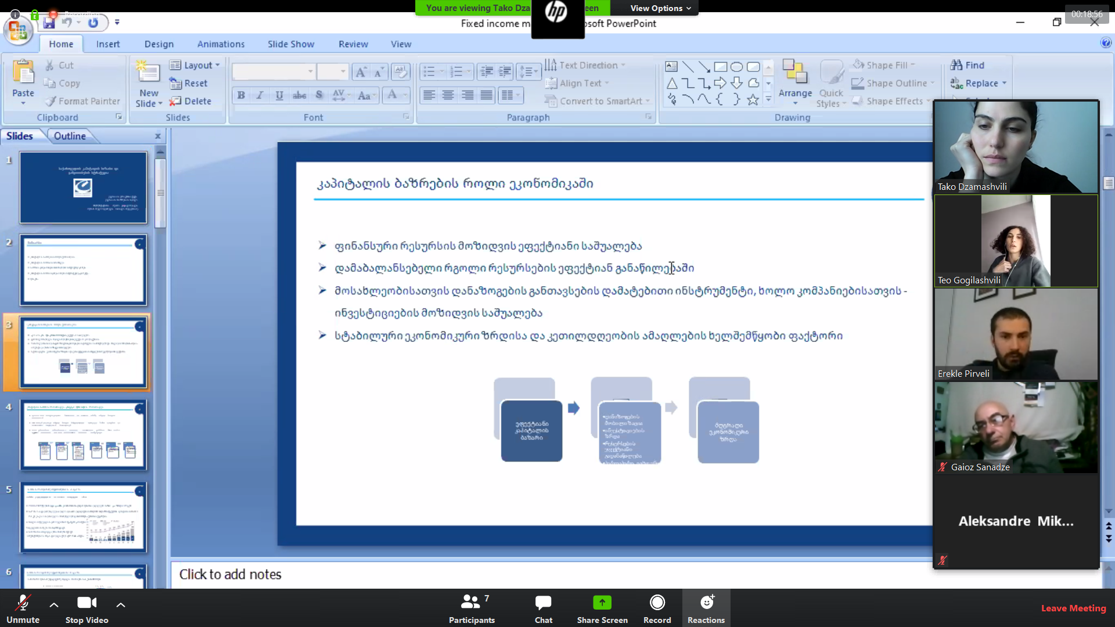Click the Bold formatting icon

(241, 94)
